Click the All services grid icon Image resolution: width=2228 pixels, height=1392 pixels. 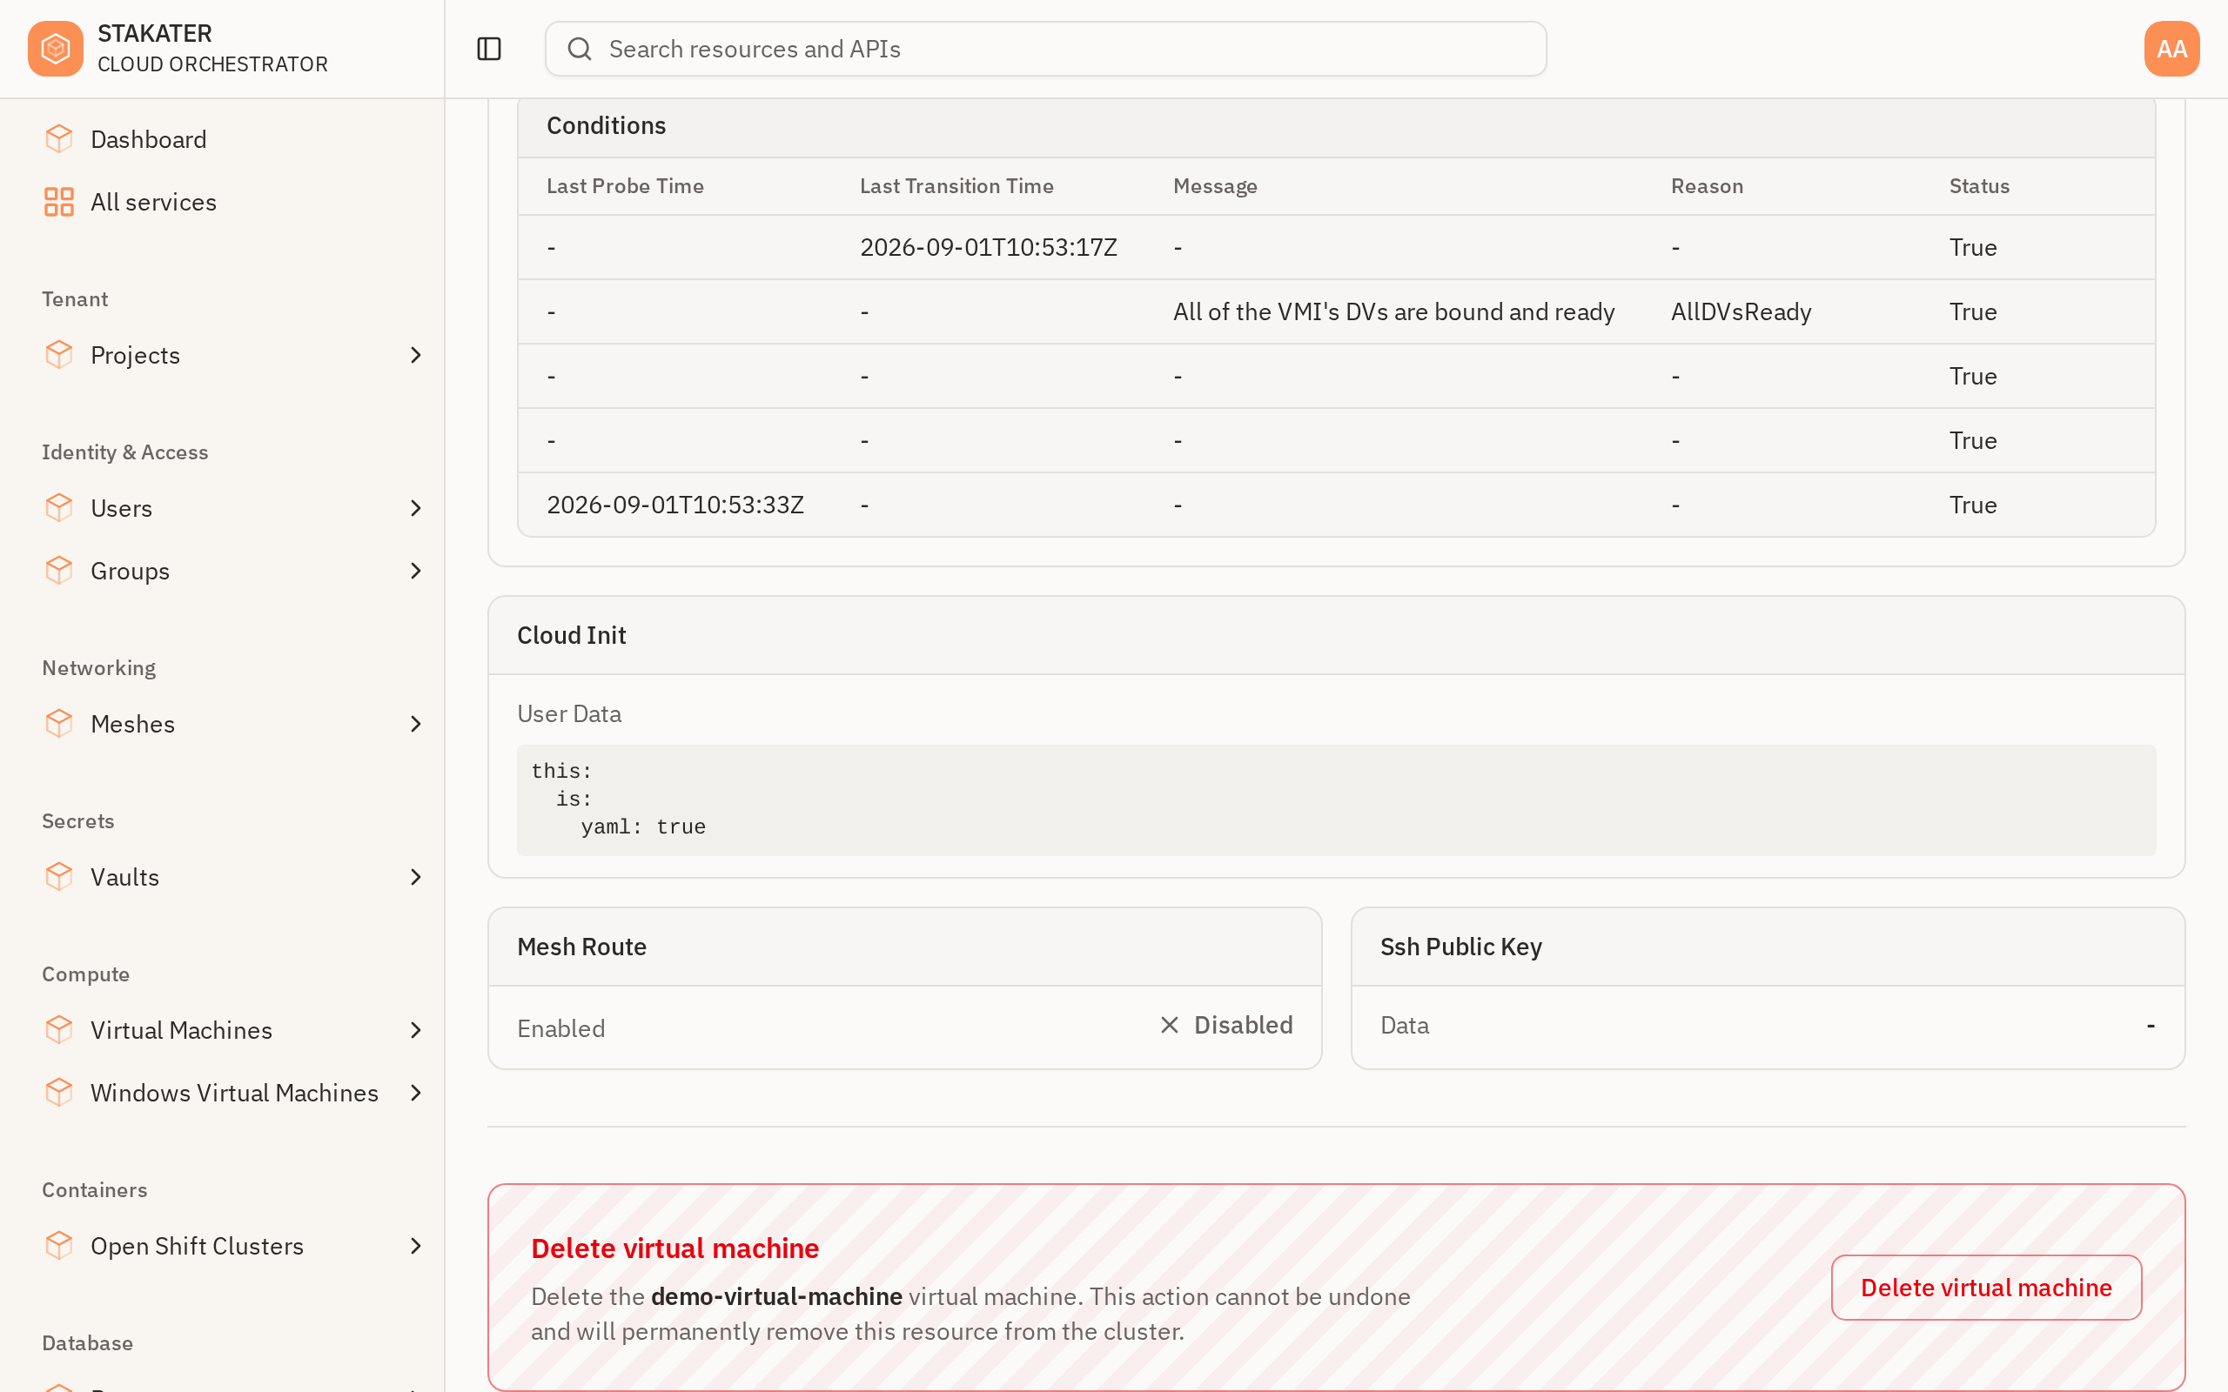pyautogui.click(x=59, y=202)
